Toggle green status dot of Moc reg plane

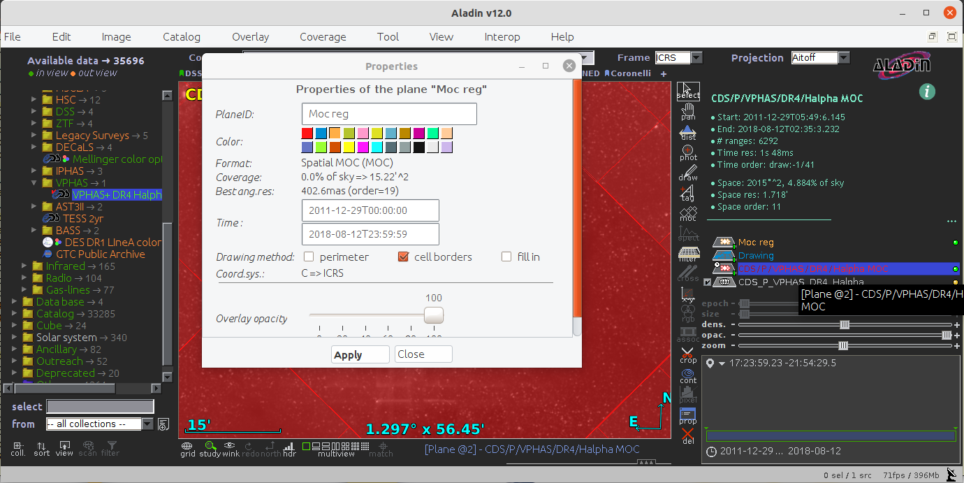pos(955,243)
